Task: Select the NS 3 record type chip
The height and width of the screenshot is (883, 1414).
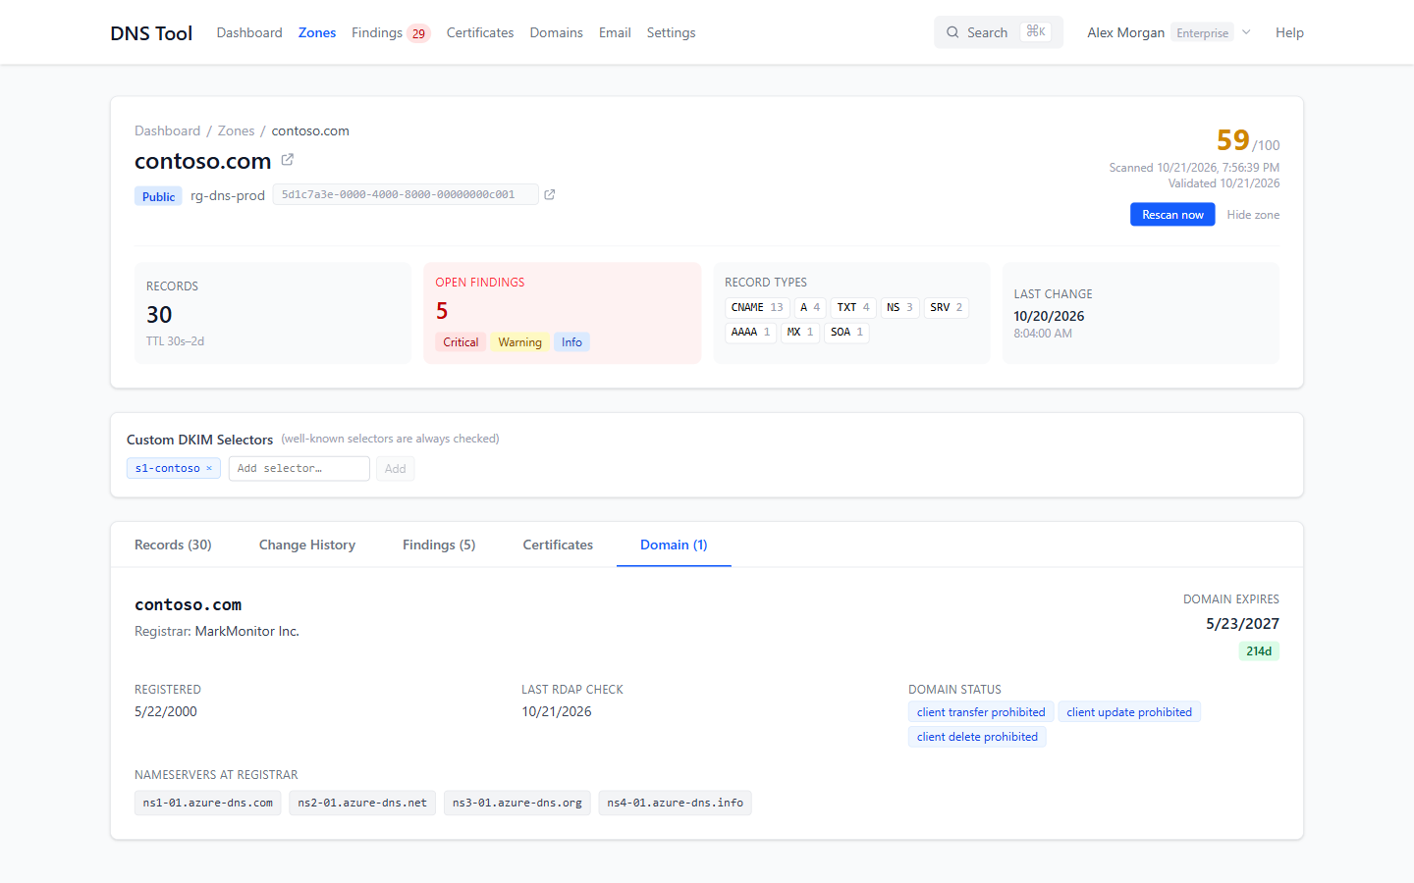Action: pos(899,308)
